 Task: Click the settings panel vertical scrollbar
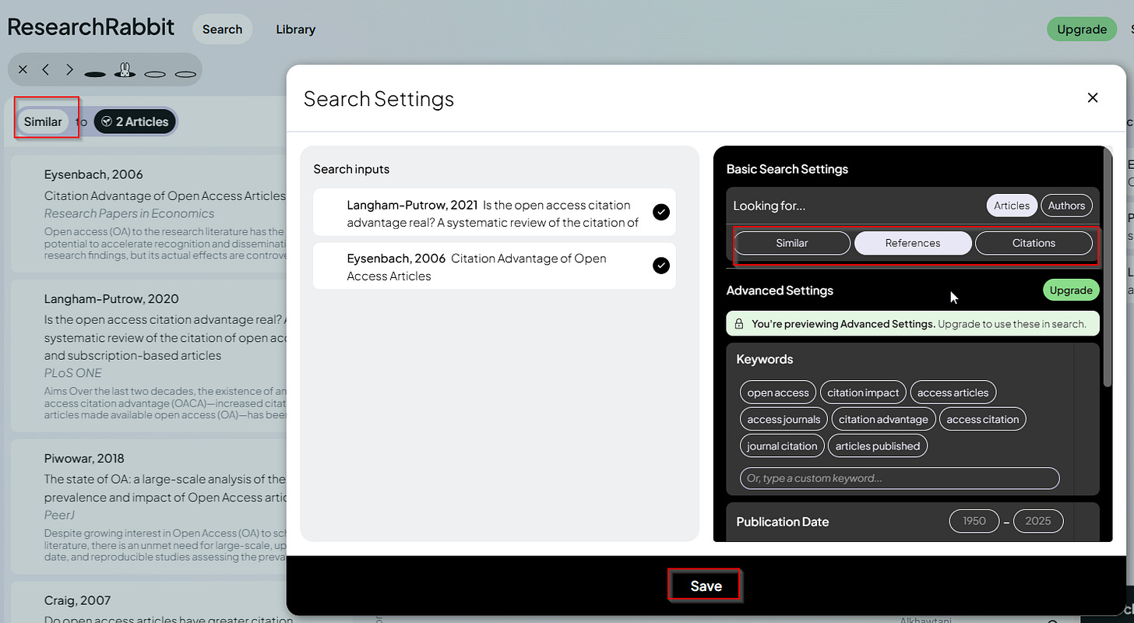pyautogui.click(x=1108, y=267)
